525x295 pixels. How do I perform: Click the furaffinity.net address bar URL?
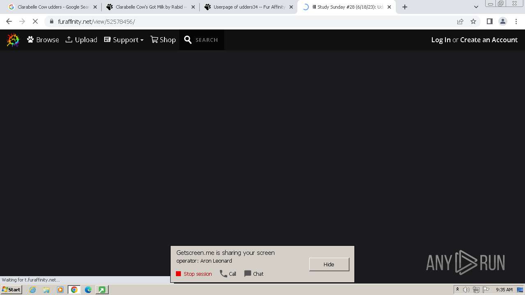96,21
